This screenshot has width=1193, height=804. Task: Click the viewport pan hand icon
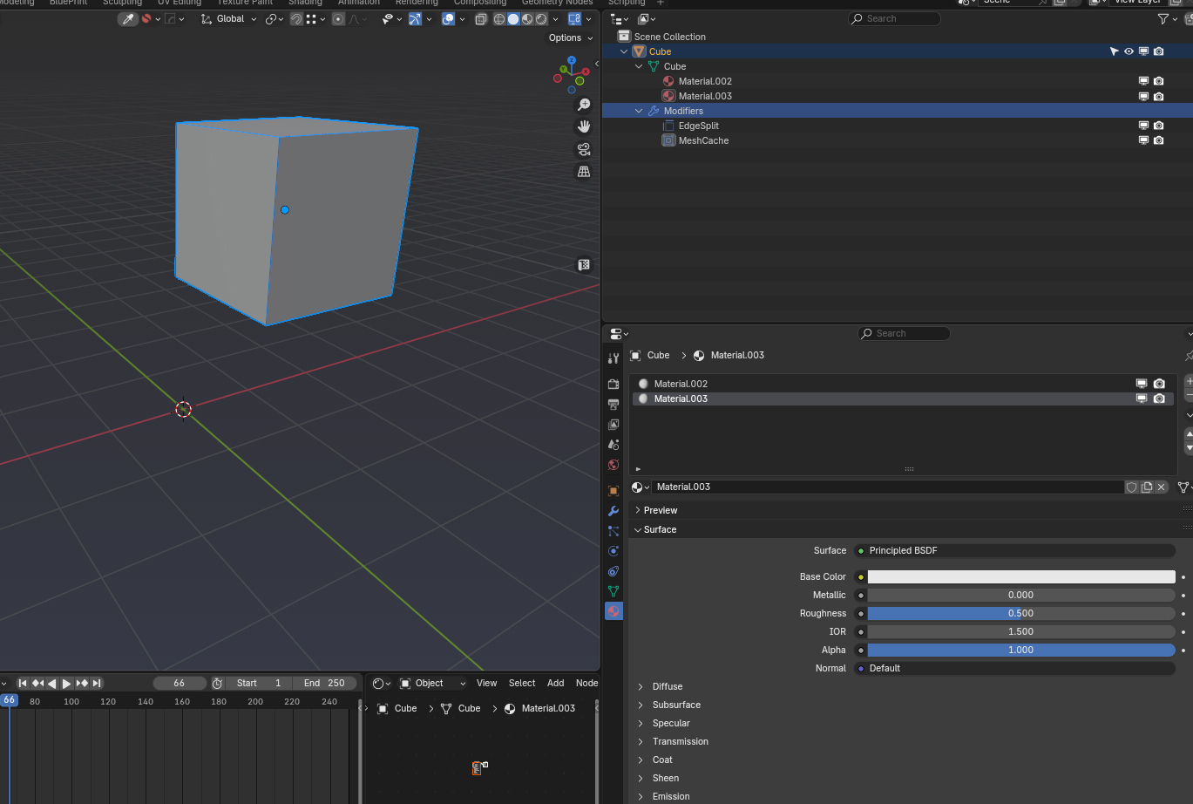[584, 127]
